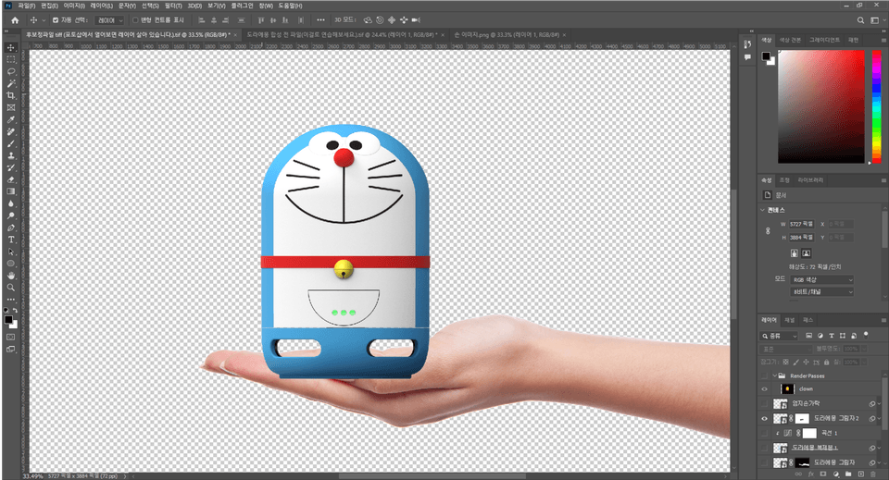Viewport: 889px width, 480px height.
Task: Open the 레이어 auto-select dropdown
Action: click(x=109, y=20)
